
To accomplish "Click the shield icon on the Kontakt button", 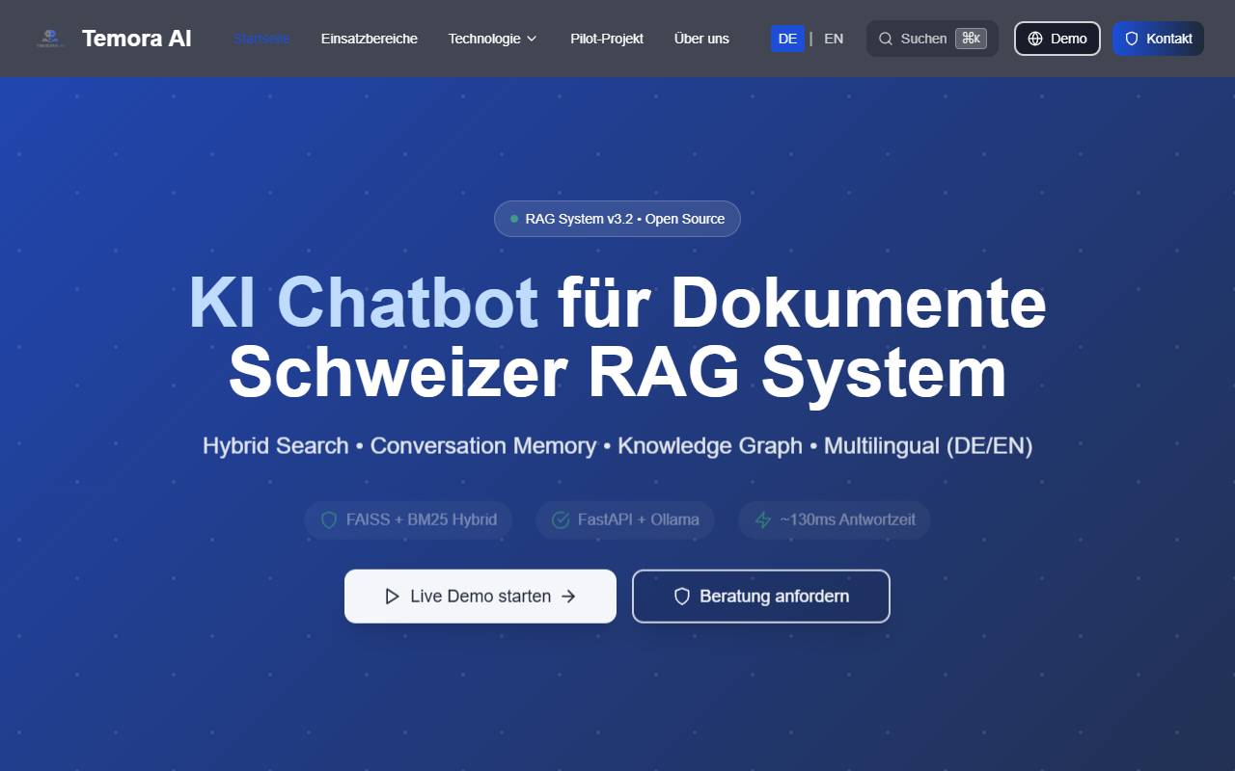I will [x=1132, y=39].
